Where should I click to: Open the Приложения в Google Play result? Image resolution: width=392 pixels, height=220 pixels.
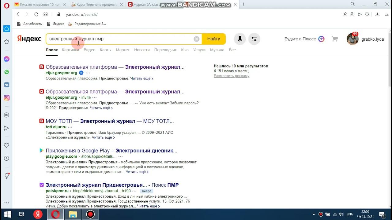111,151
